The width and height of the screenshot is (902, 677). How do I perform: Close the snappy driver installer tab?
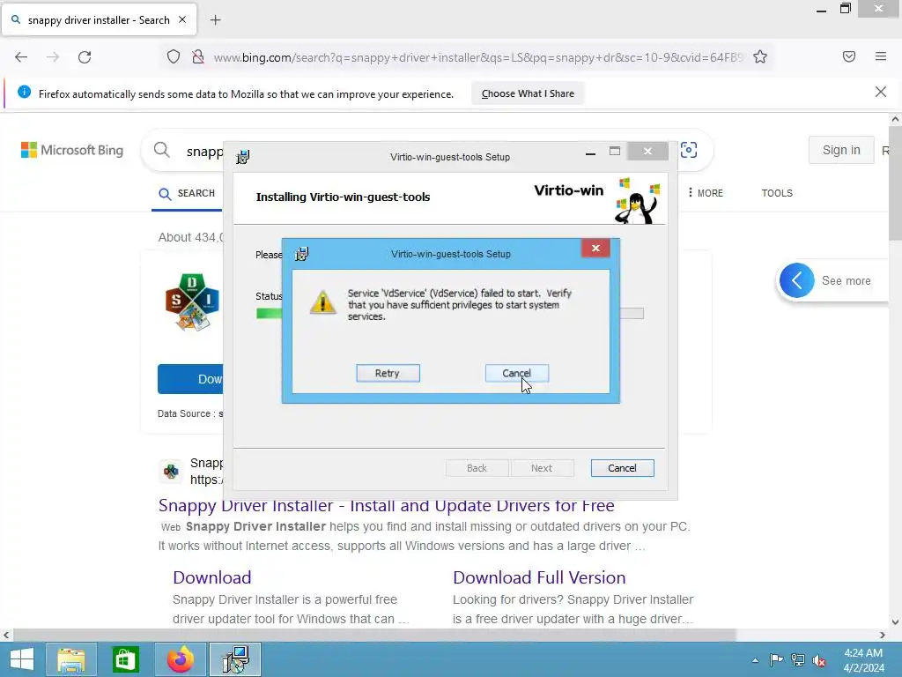coord(182,19)
